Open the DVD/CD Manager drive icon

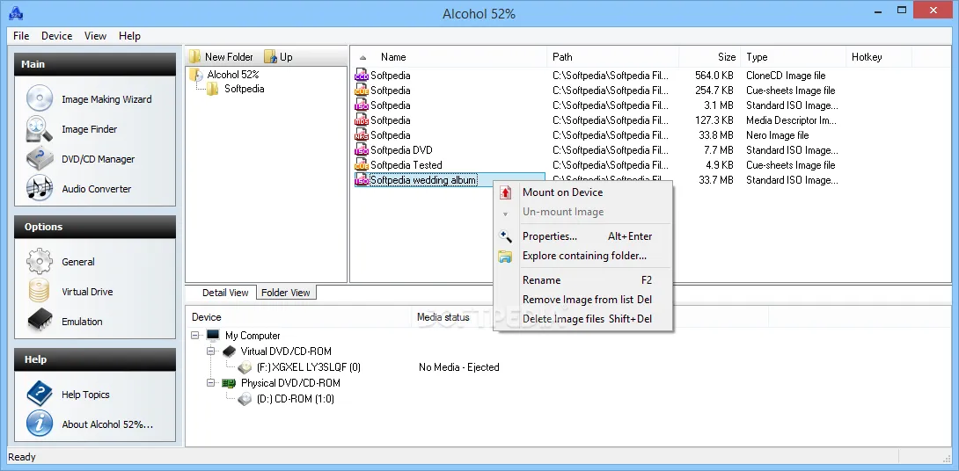[x=40, y=159]
